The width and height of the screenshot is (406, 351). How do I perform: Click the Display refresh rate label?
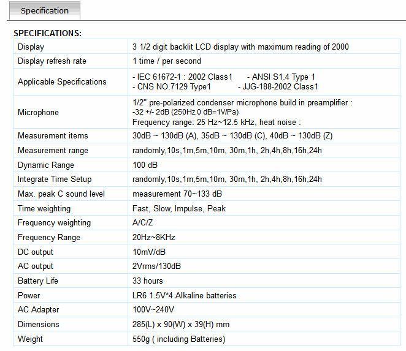click(x=52, y=61)
